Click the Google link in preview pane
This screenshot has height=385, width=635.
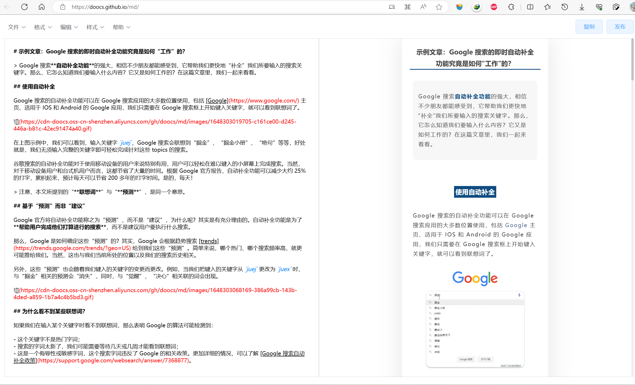click(516, 225)
